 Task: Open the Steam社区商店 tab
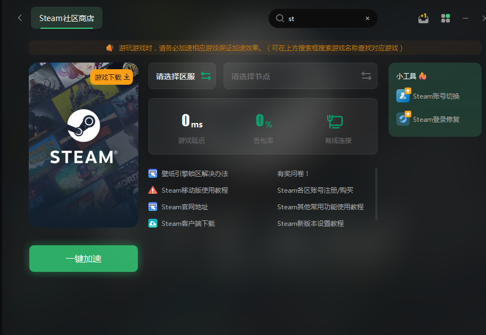[66, 18]
